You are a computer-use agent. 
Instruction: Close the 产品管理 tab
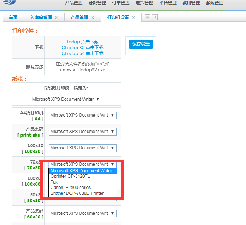coord(93,17)
